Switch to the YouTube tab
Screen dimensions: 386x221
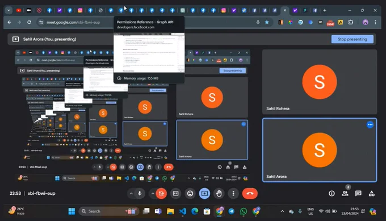tap(19, 10)
